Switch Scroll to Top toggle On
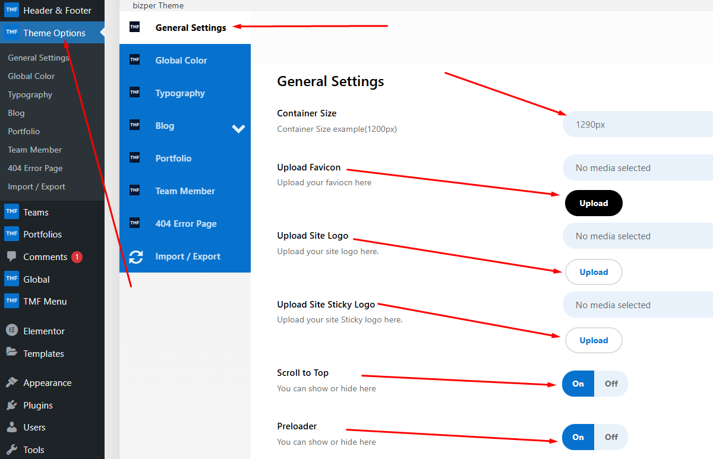Image resolution: width=713 pixels, height=459 pixels. 578,384
